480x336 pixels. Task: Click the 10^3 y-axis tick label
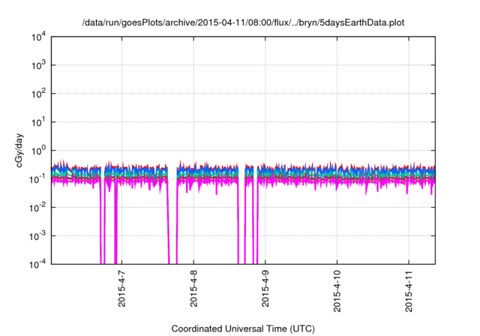39,65
